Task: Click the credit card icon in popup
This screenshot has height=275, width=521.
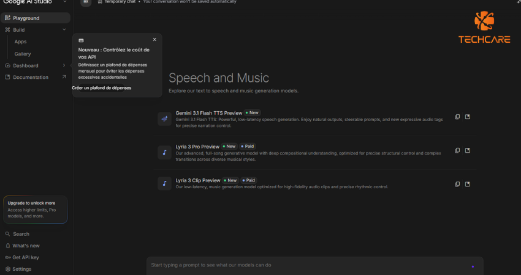Action: (x=81, y=40)
